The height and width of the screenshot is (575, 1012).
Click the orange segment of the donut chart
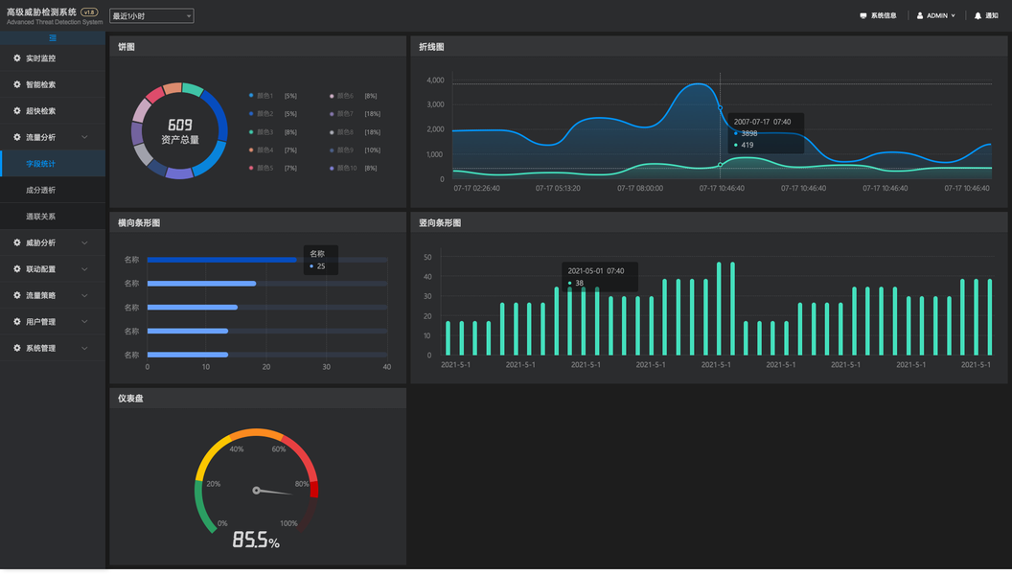coord(172,88)
